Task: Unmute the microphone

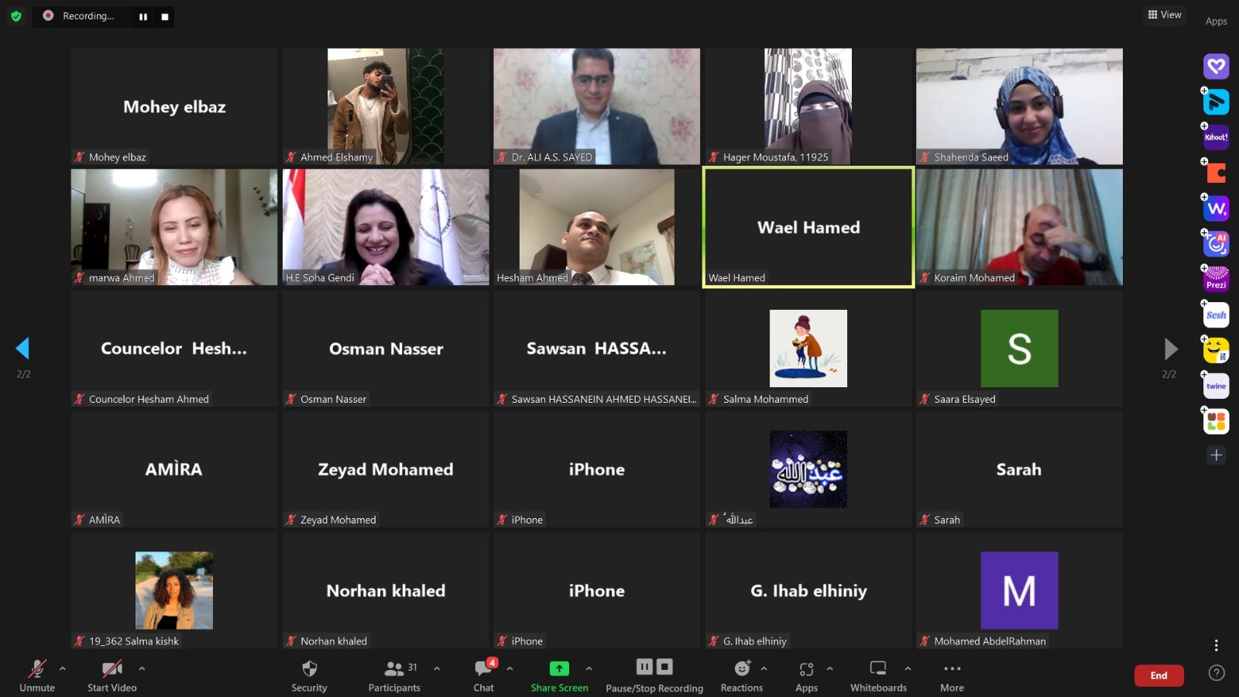Action: tap(37, 669)
